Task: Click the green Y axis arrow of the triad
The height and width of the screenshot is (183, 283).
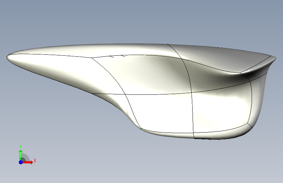Action: point(21,155)
